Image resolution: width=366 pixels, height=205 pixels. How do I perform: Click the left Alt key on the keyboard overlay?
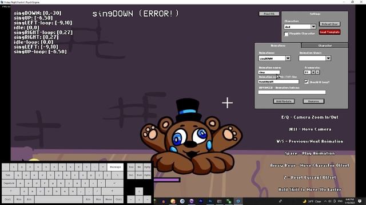pyautogui.click(x=29, y=199)
